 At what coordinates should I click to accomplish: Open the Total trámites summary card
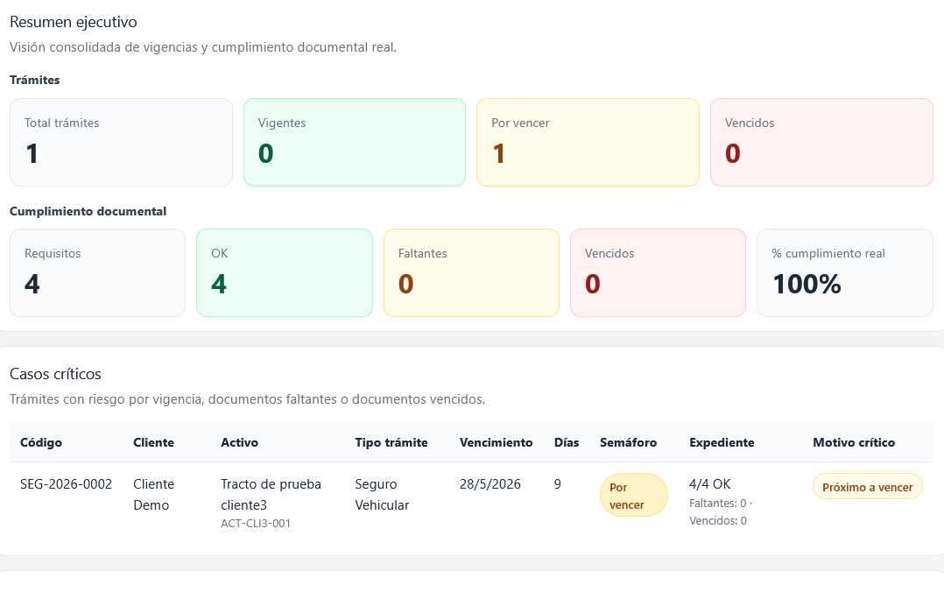[x=121, y=142]
